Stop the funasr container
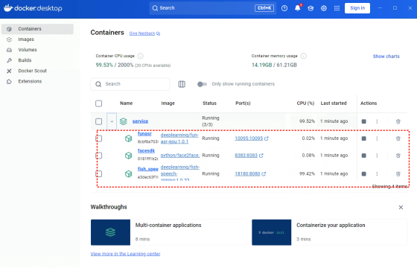This screenshot has width=417, height=268. pyautogui.click(x=364, y=138)
